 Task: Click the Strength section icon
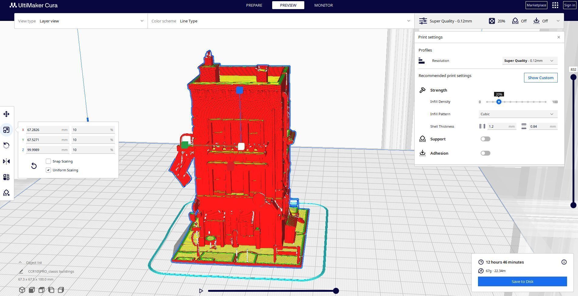point(422,90)
